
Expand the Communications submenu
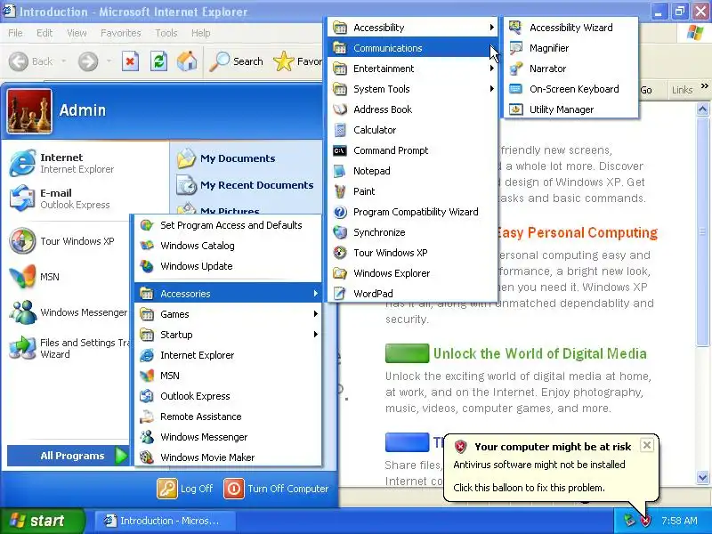coord(412,48)
